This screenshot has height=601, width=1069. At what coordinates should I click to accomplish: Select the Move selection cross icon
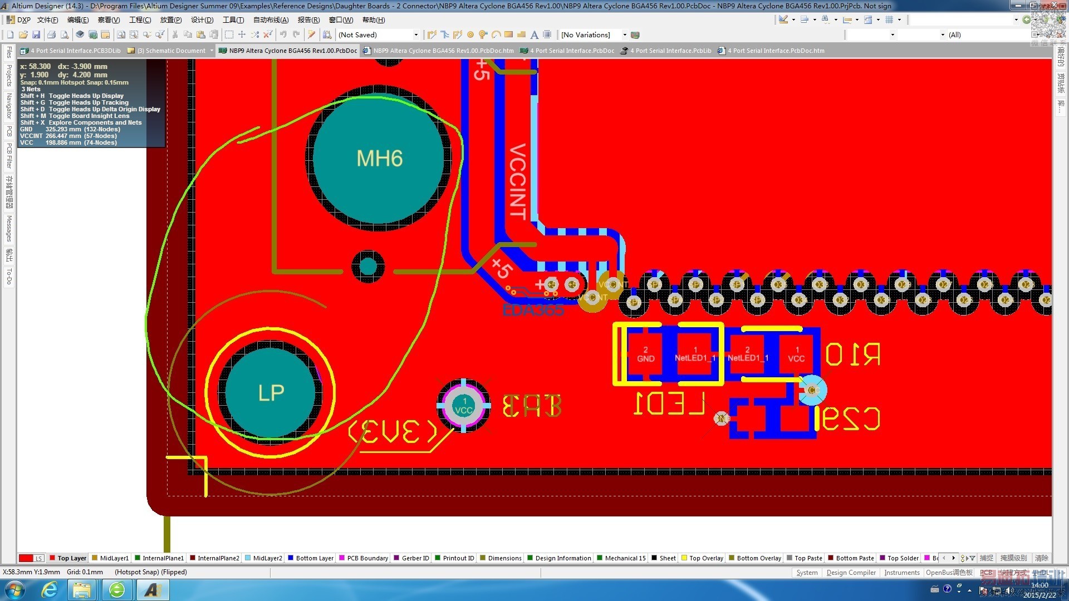coord(242,35)
